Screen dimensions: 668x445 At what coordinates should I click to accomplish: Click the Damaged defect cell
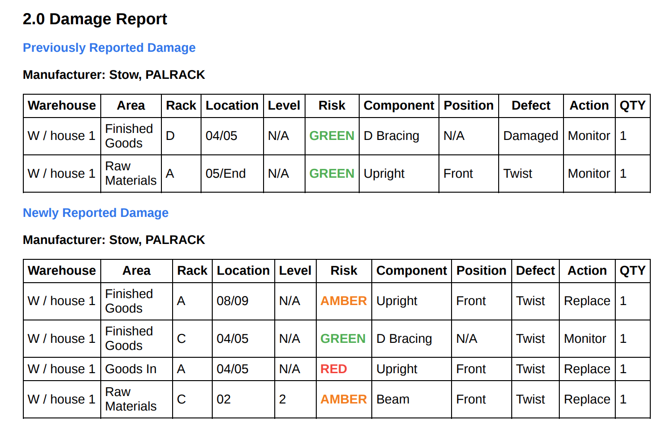tap(530, 136)
